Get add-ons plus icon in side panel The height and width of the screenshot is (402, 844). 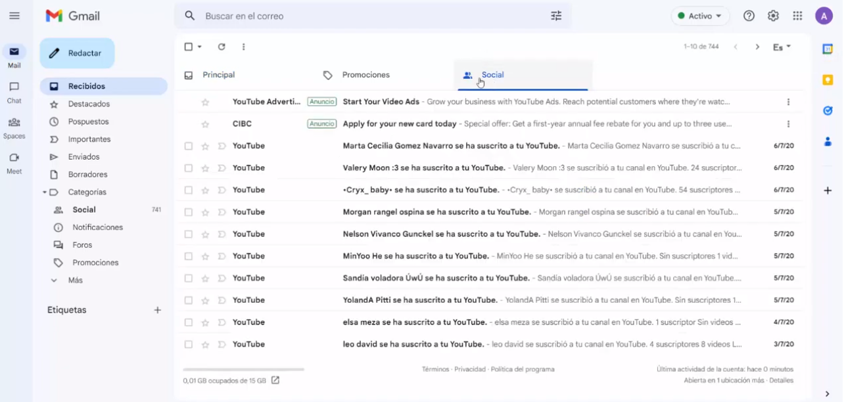[x=828, y=190]
